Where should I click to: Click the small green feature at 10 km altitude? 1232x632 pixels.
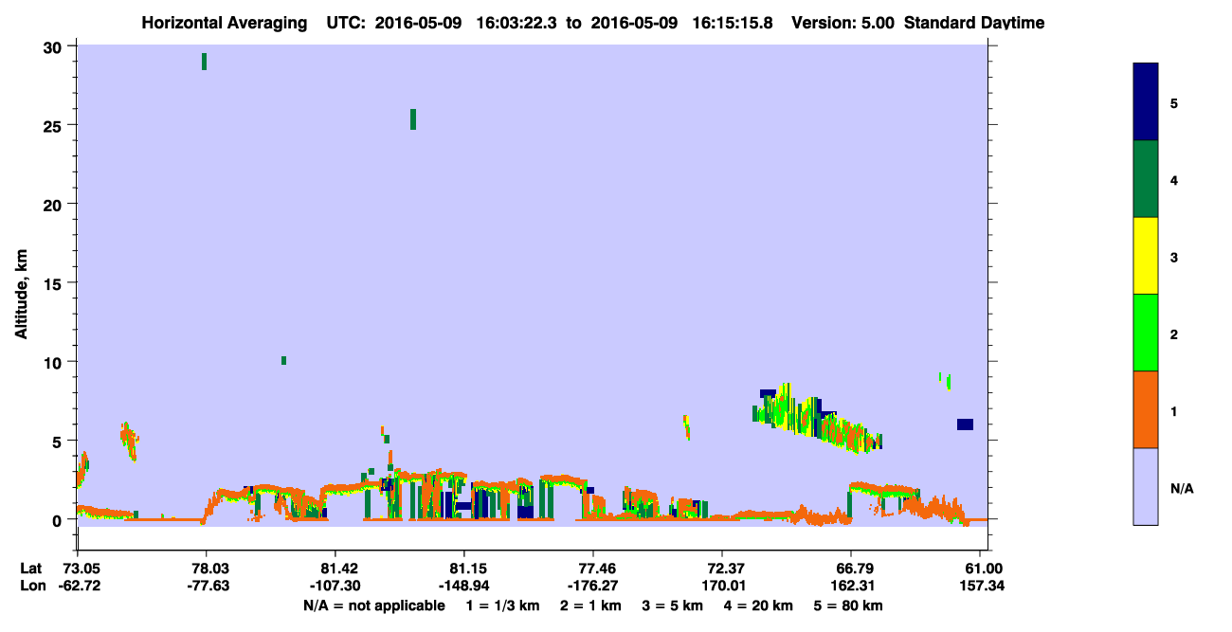[283, 360]
